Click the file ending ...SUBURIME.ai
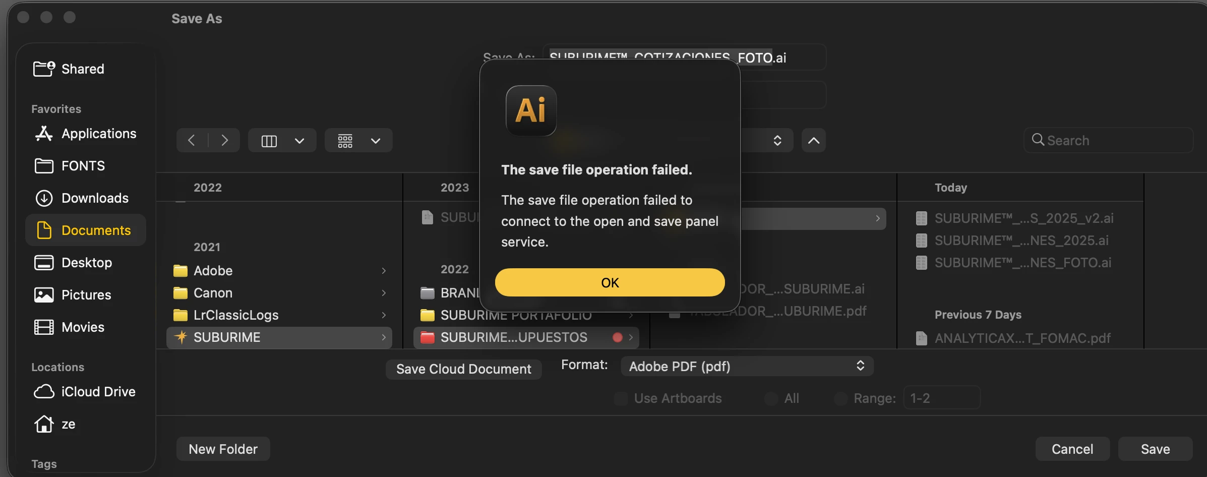 pyautogui.click(x=803, y=288)
